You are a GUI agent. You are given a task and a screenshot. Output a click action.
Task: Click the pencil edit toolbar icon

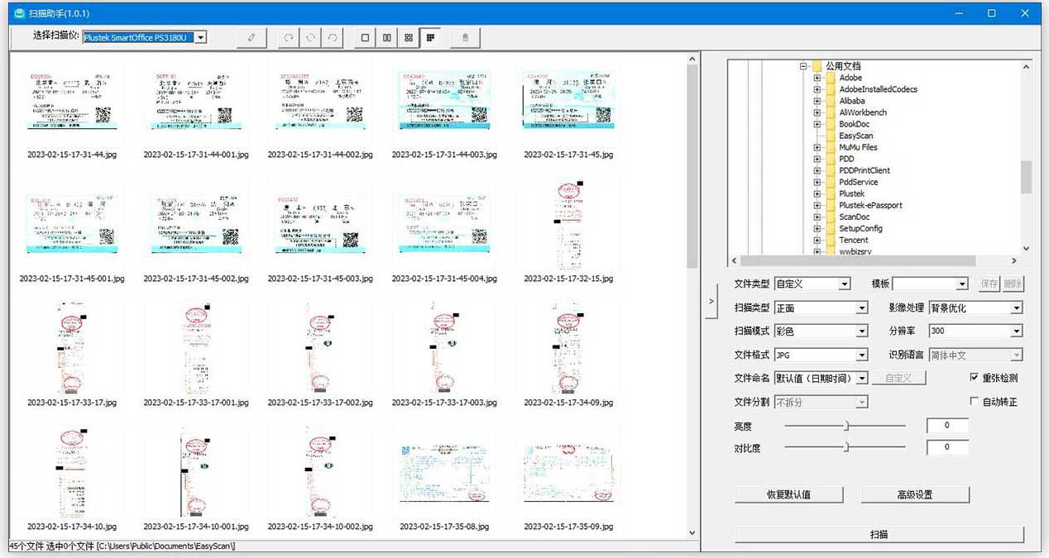251,37
